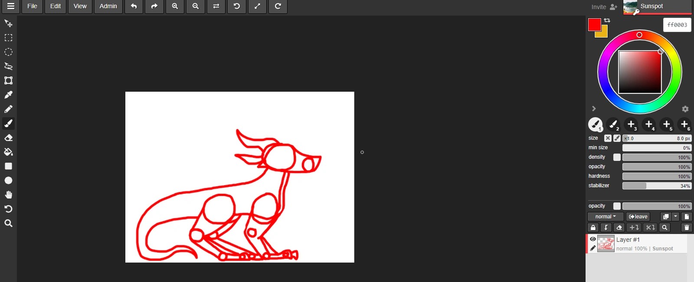The height and width of the screenshot is (282, 694).
Task: Click the Invite button
Action: click(604, 7)
